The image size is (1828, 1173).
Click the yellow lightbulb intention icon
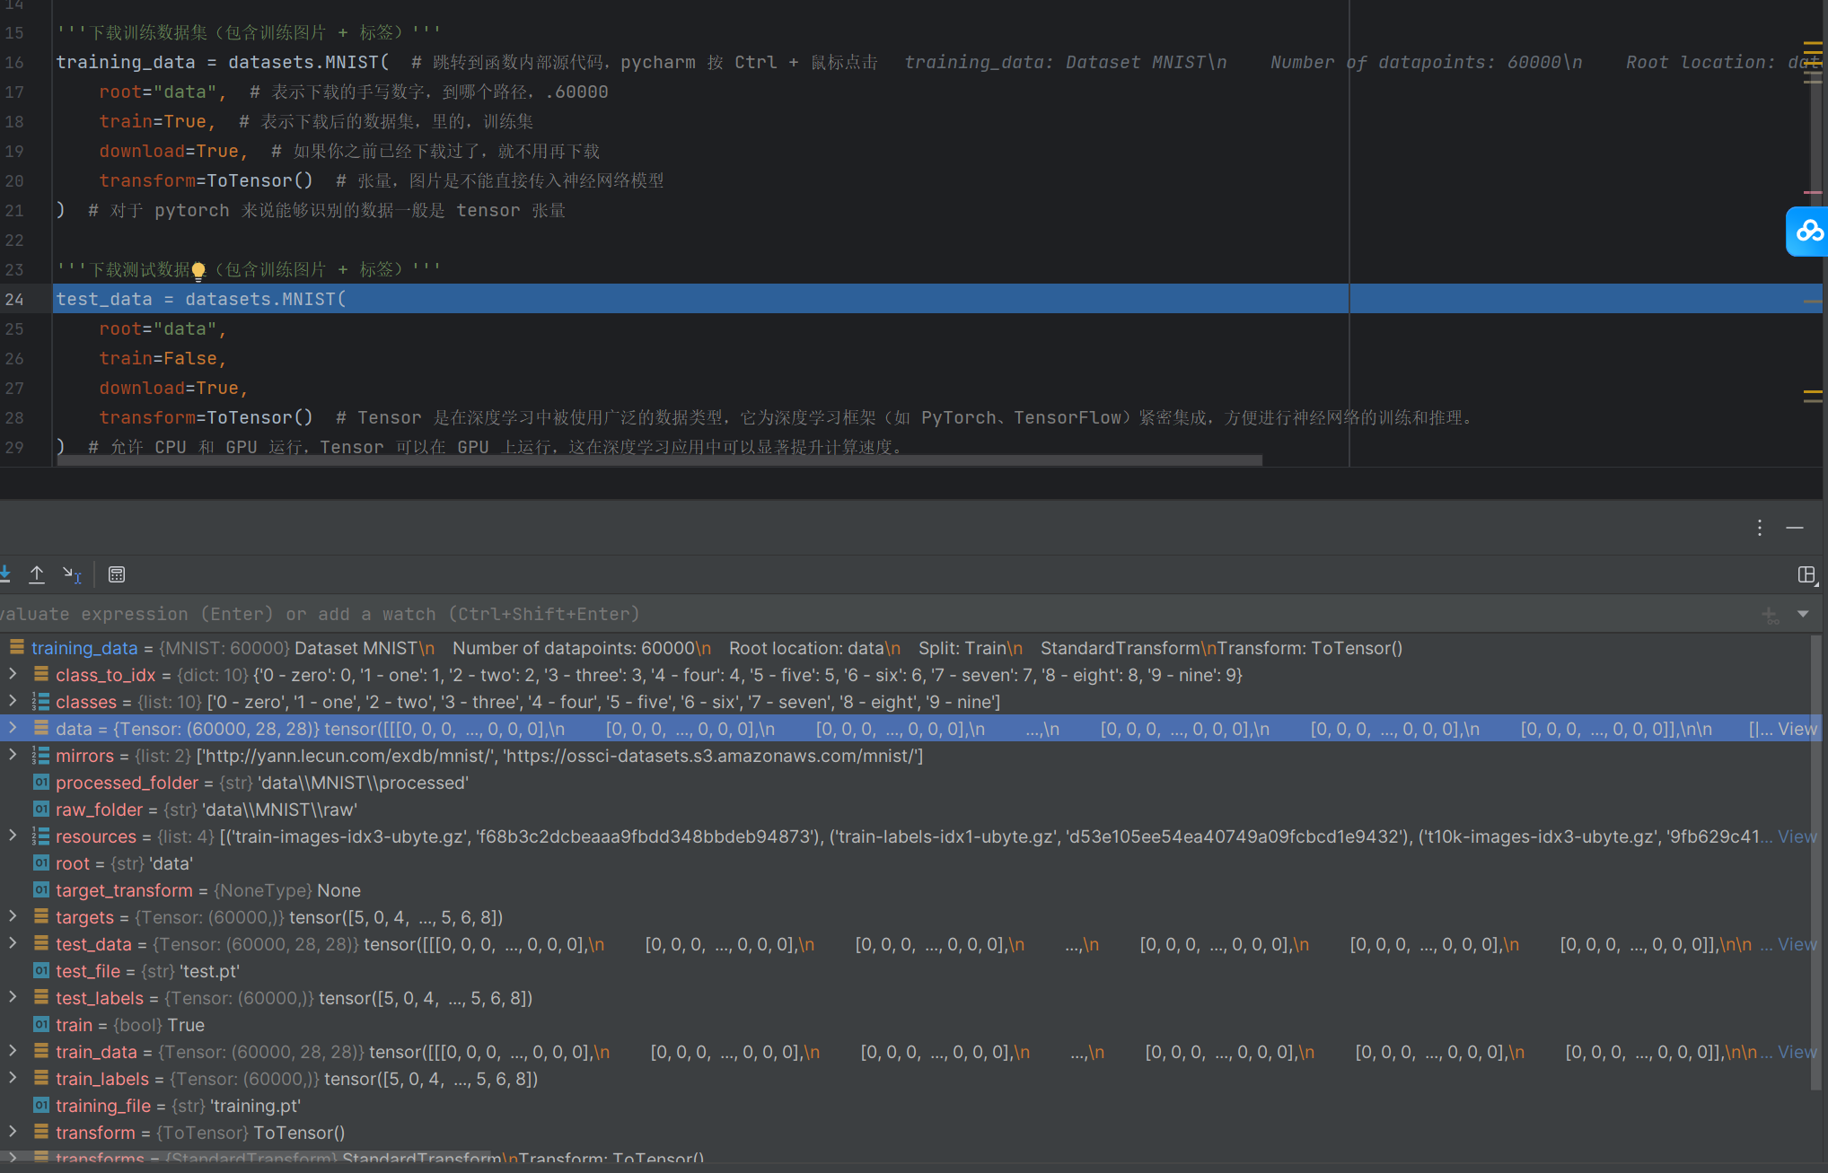pyautogui.click(x=198, y=270)
